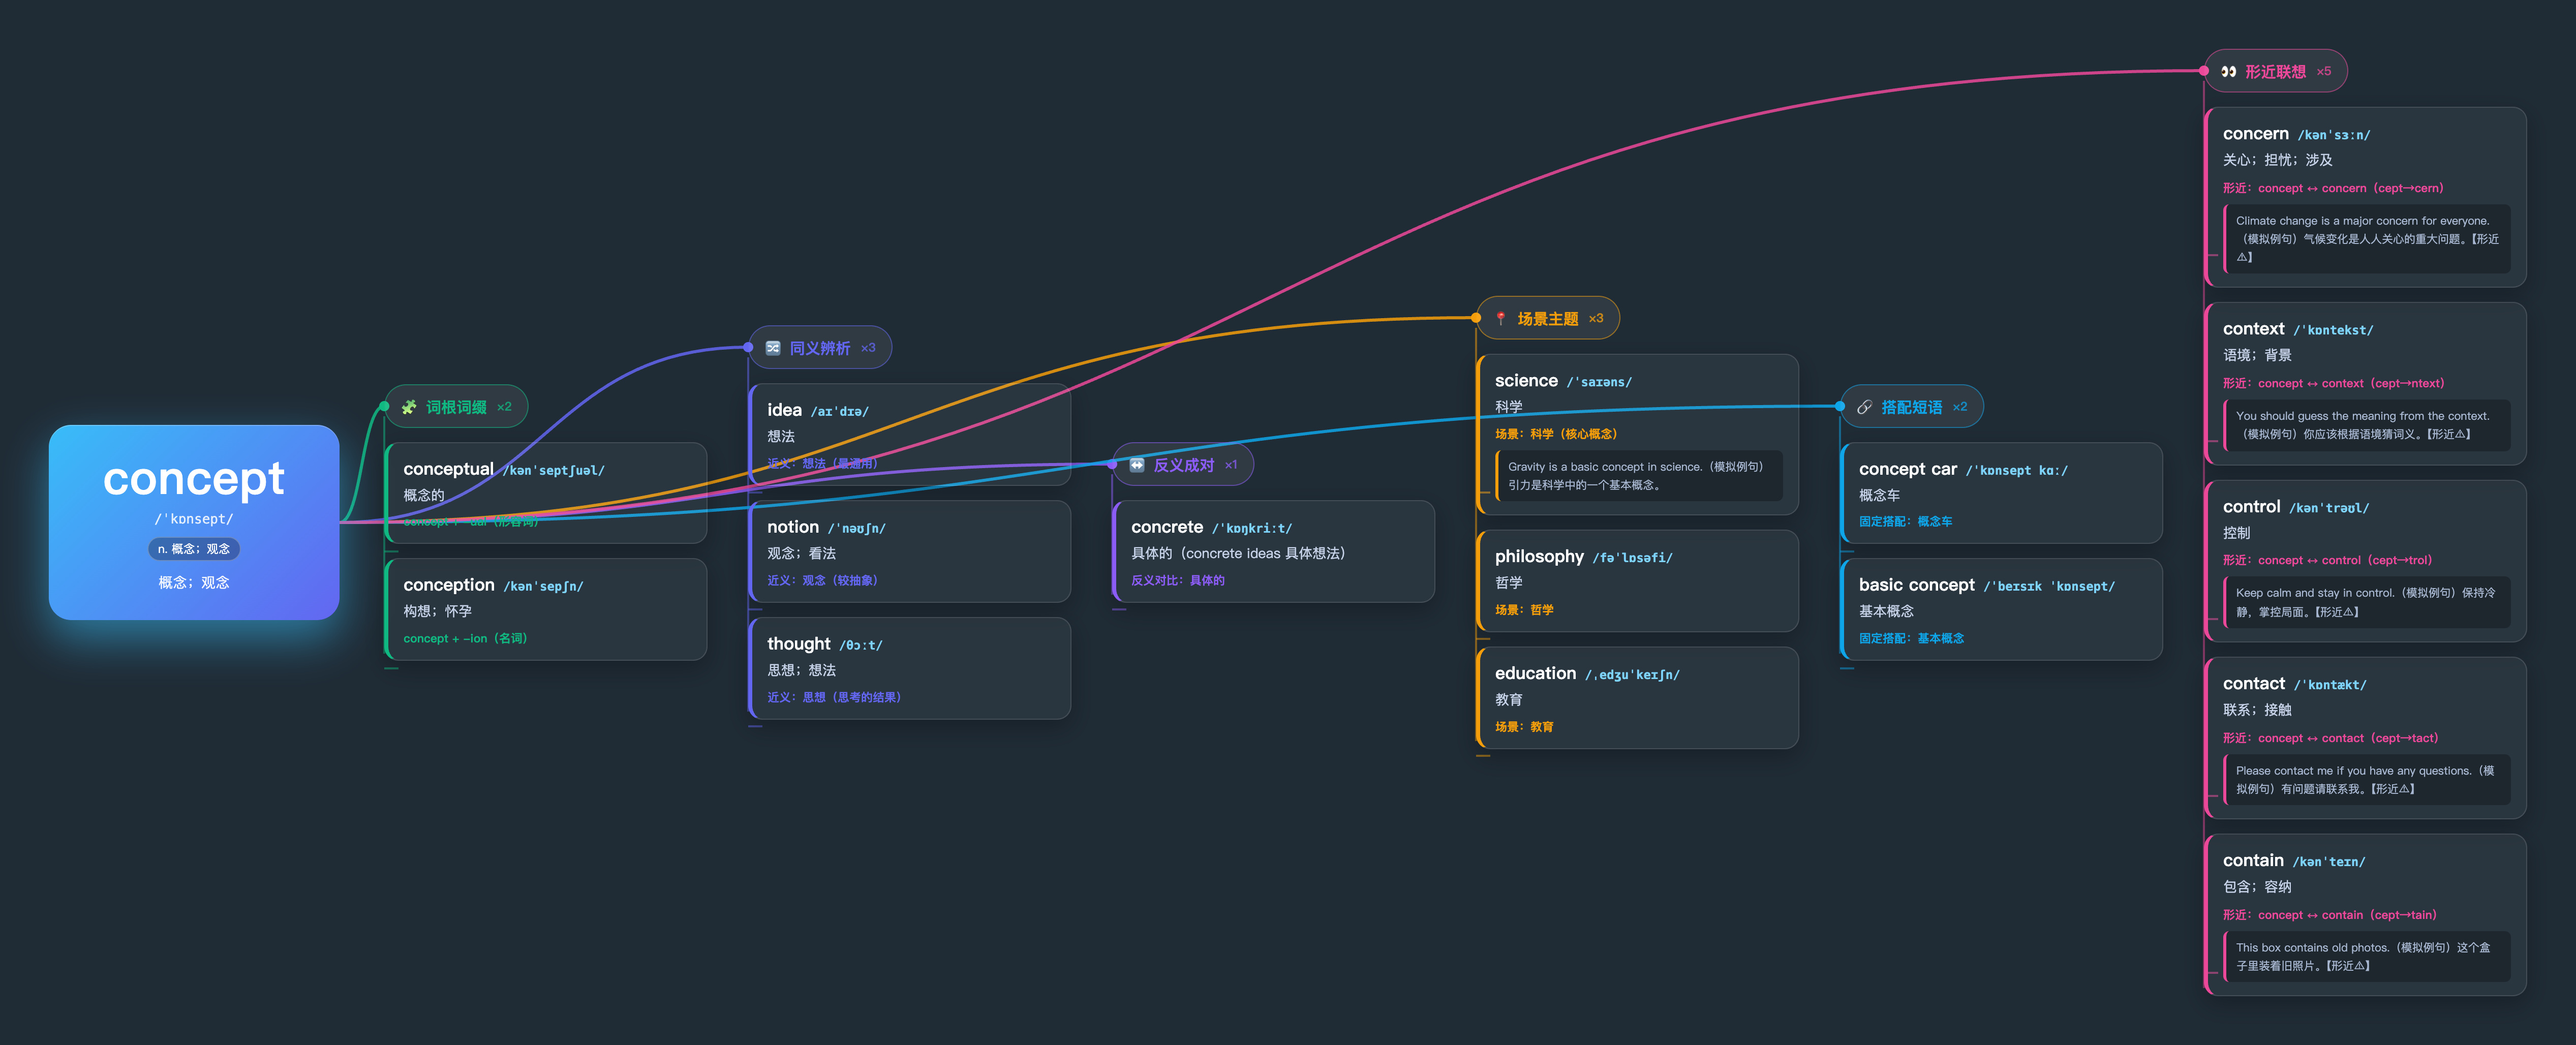Select the idea synonym card
2576x1045 pixels.
pos(910,435)
